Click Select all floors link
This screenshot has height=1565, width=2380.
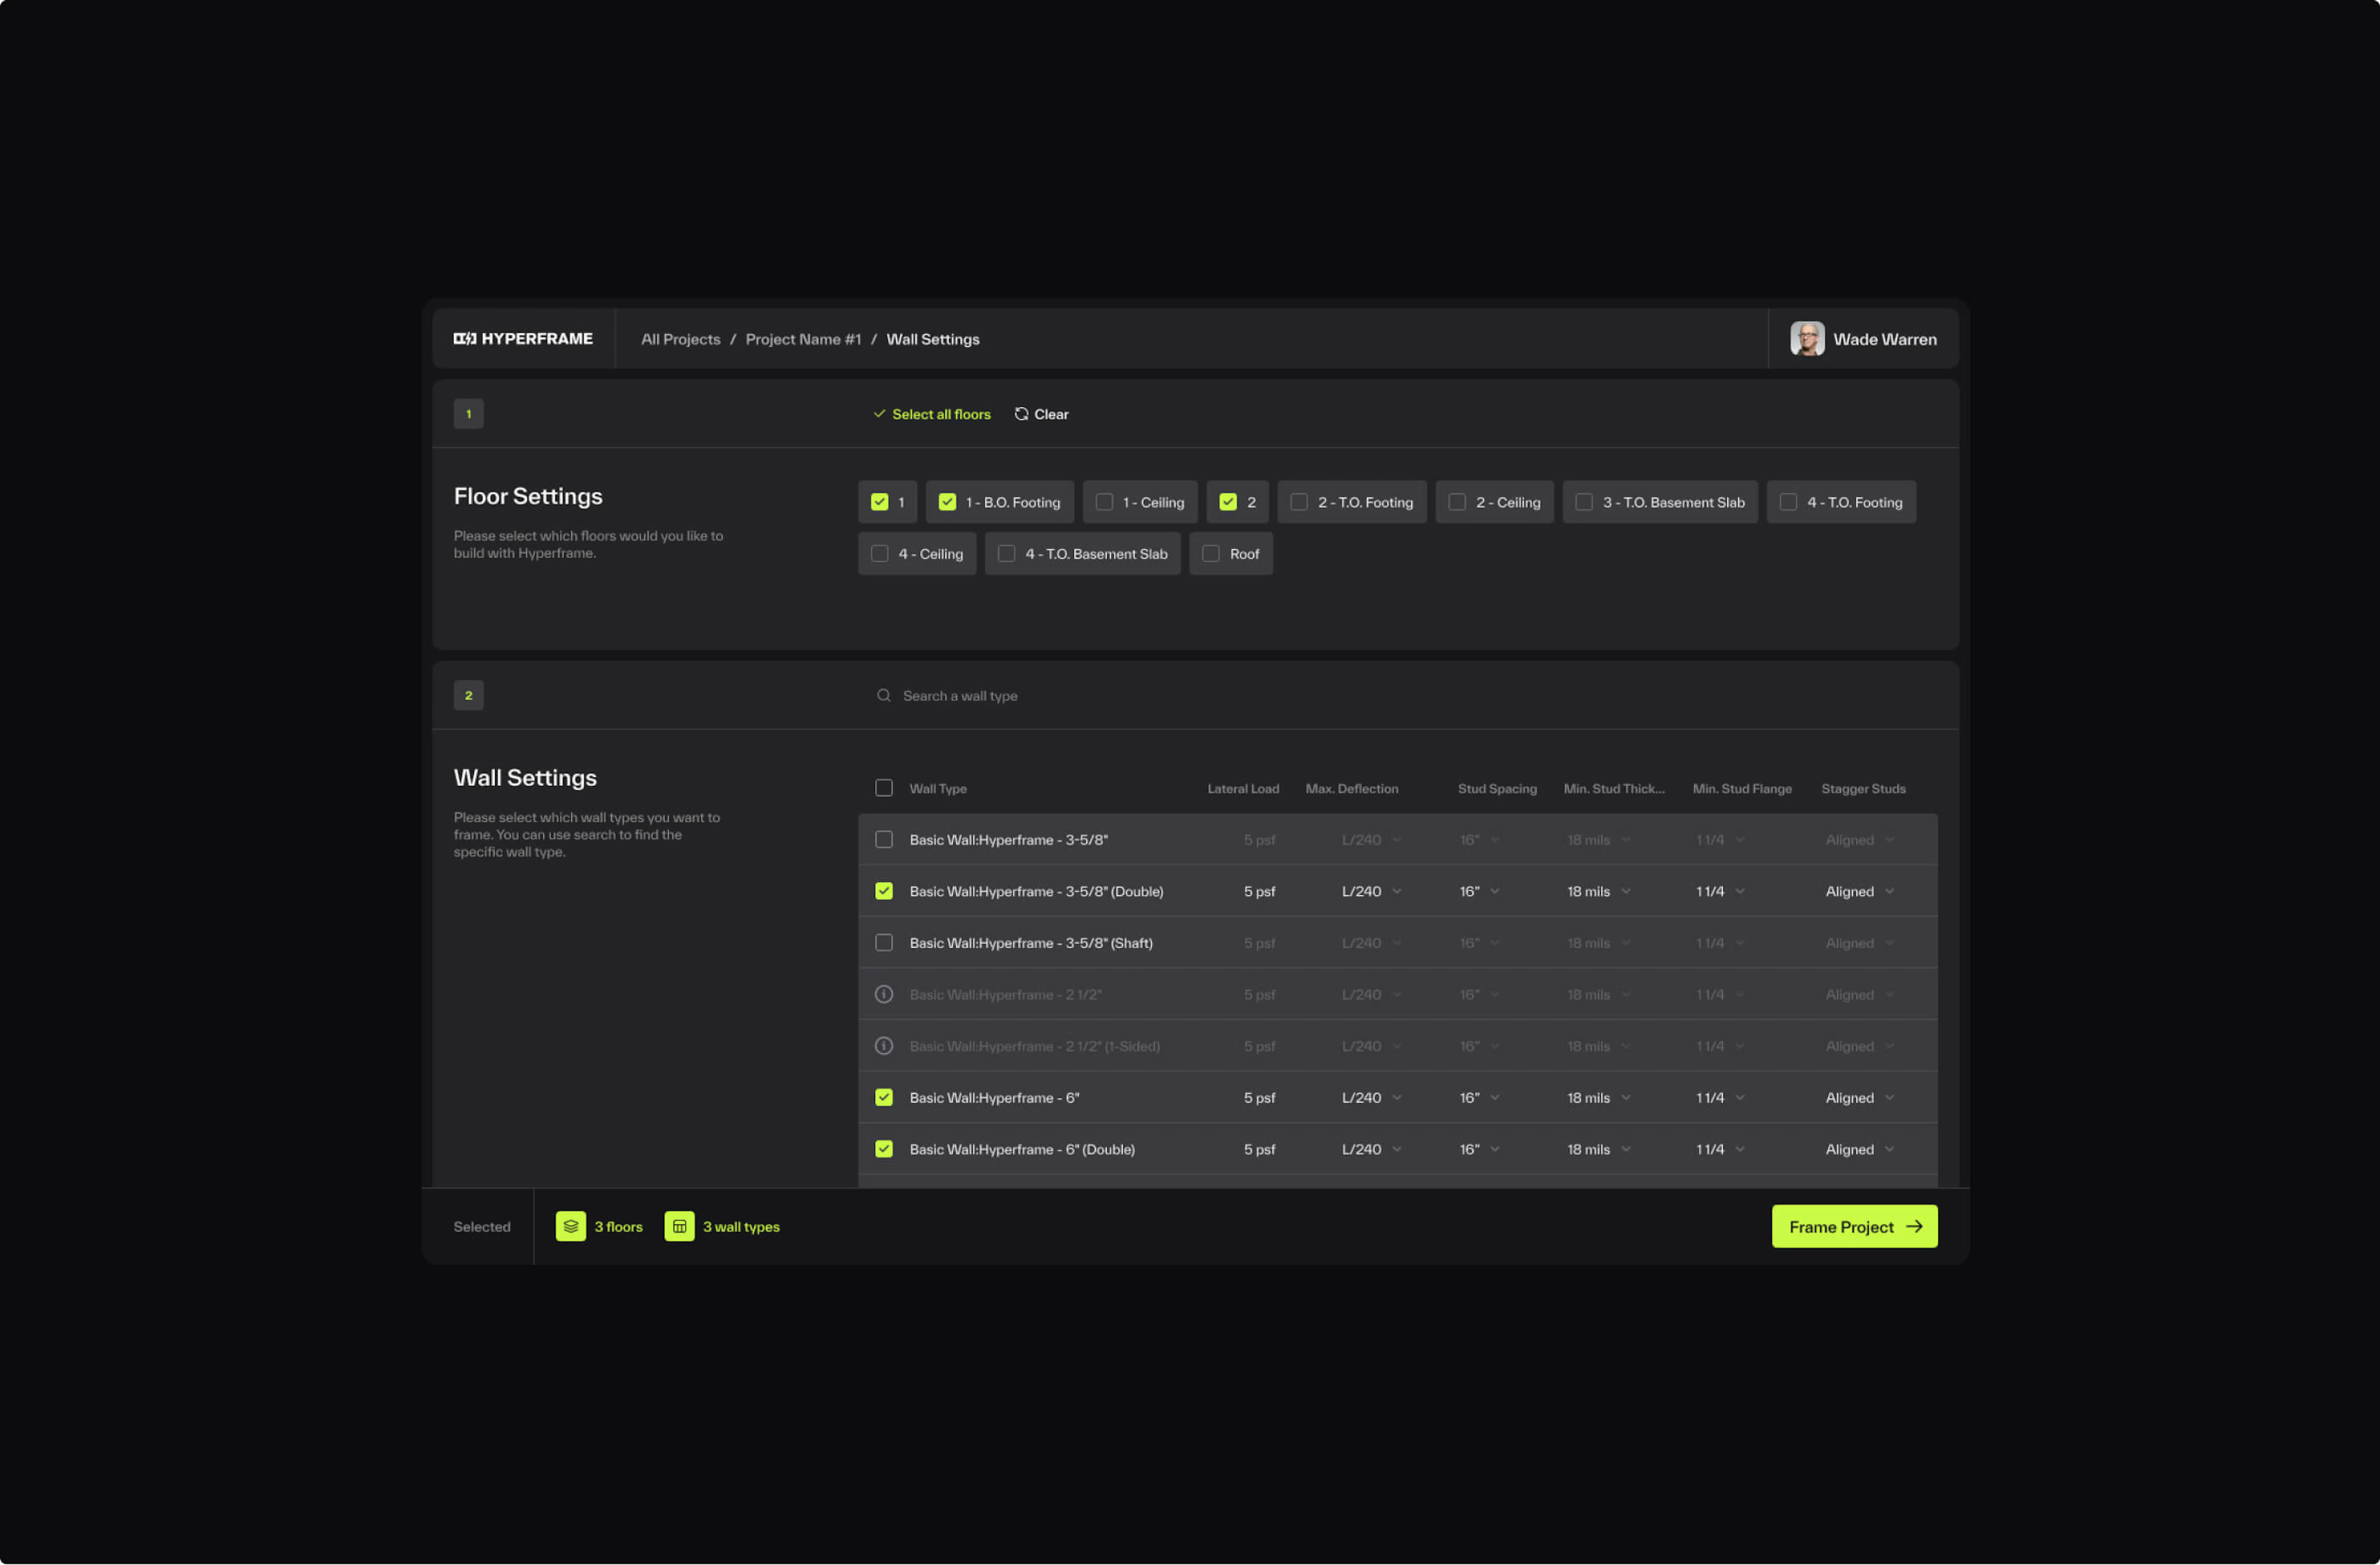[x=940, y=414]
